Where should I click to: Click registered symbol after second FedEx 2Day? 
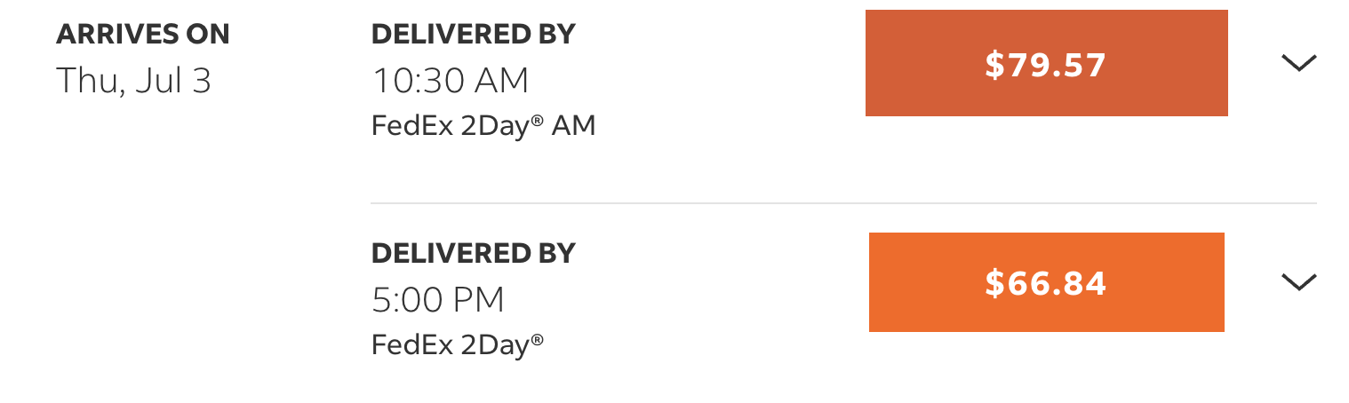537,339
